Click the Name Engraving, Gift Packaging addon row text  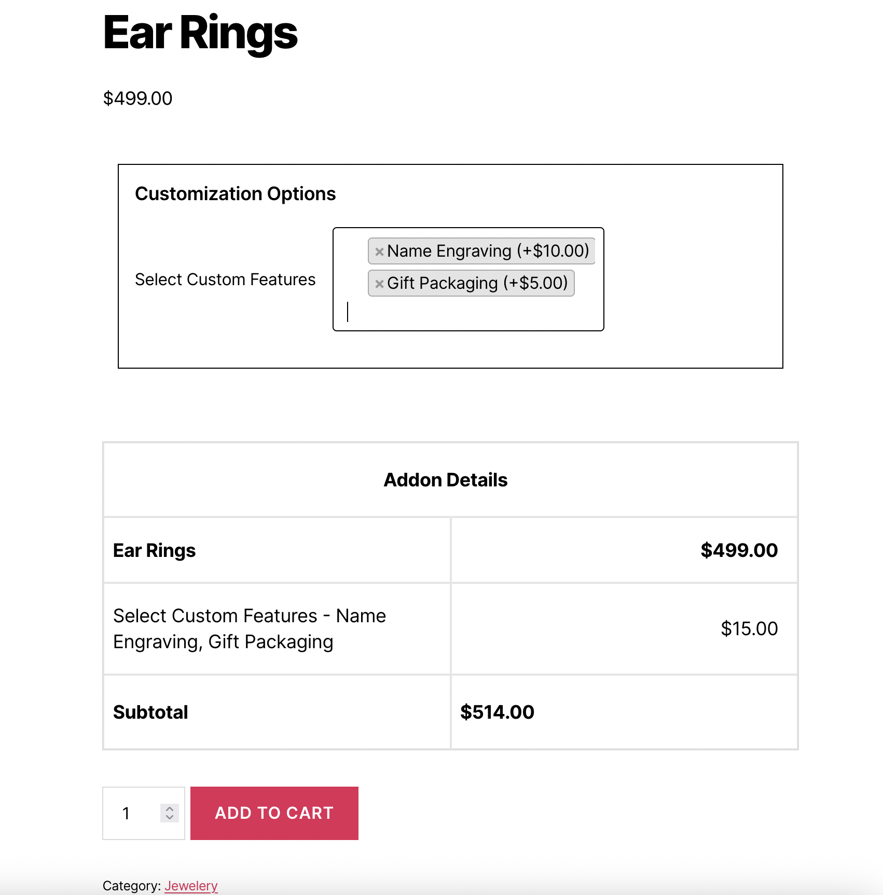point(250,629)
